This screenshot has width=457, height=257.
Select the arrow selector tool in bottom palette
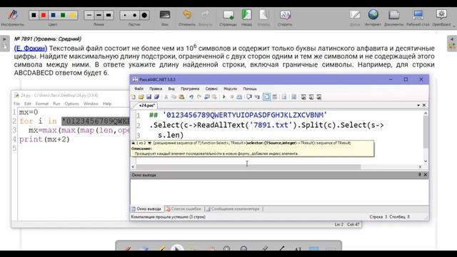tap(176, 248)
